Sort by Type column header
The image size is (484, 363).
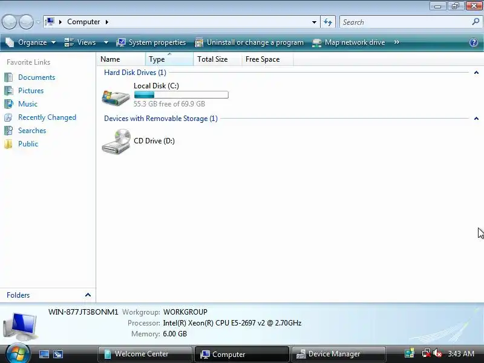[x=169, y=59]
